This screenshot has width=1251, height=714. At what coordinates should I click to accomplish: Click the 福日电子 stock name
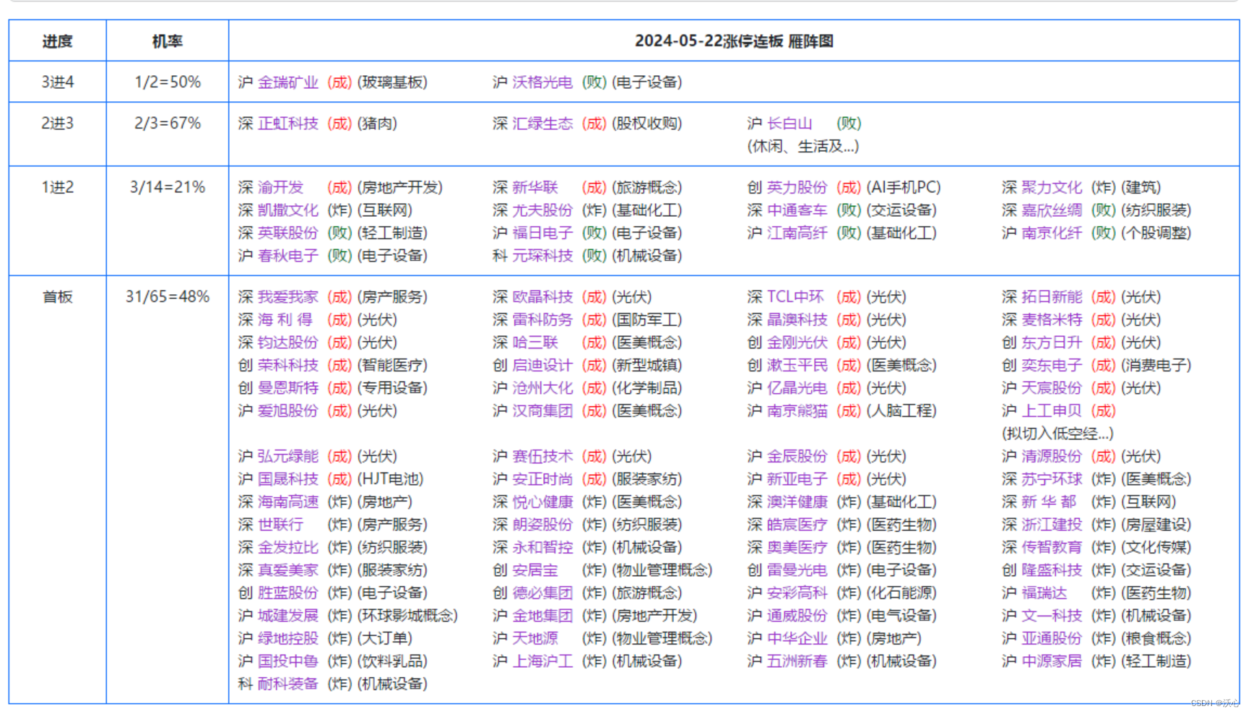tap(542, 233)
